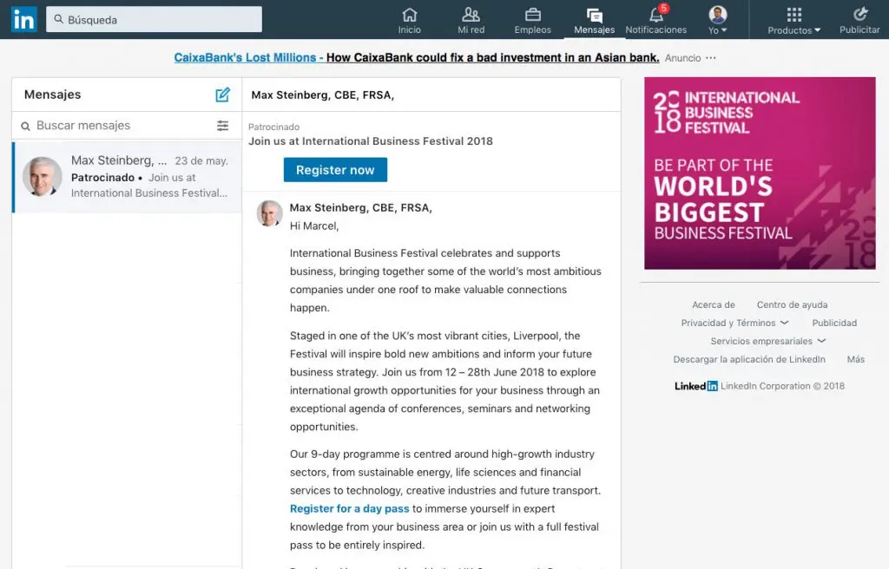Open the Acerca de footer link

click(714, 305)
